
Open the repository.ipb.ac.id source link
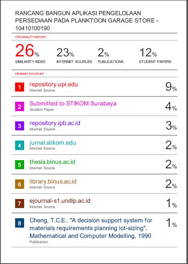[x=55, y=123]
